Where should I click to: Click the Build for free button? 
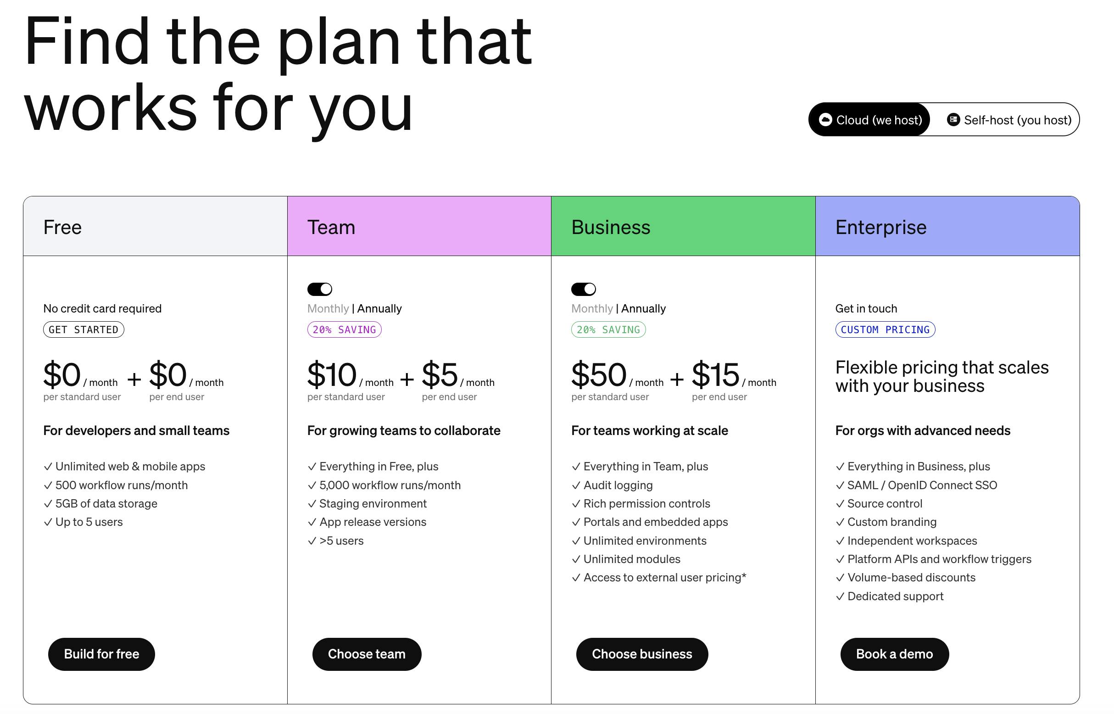[101, 654]
